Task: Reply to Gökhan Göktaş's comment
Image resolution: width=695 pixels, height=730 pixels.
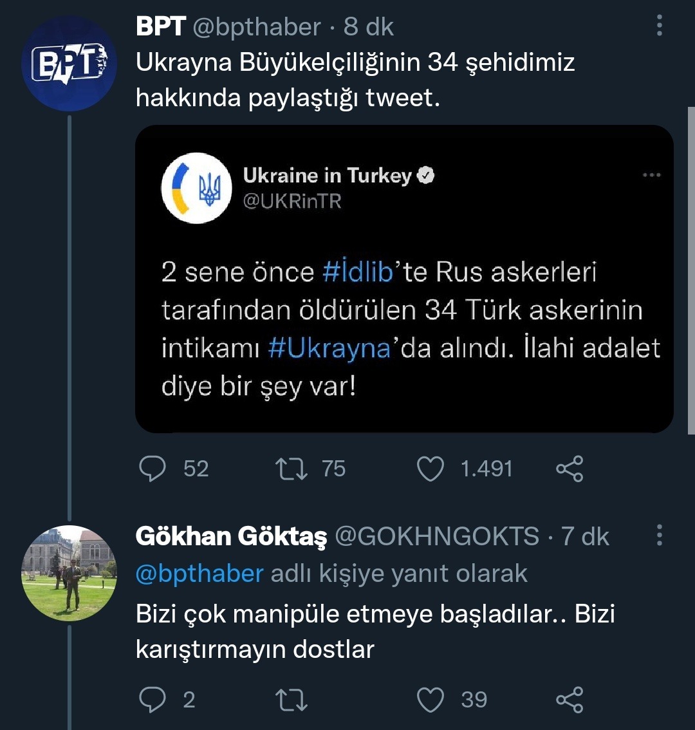Action: [x=153, y=700]
